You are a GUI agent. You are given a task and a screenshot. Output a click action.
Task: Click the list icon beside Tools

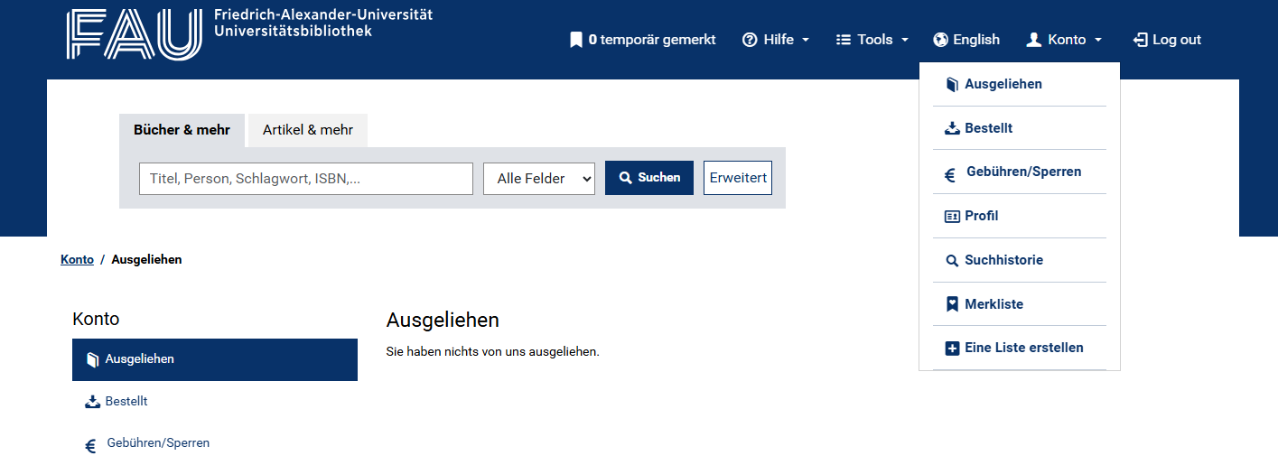coord(844,40)
